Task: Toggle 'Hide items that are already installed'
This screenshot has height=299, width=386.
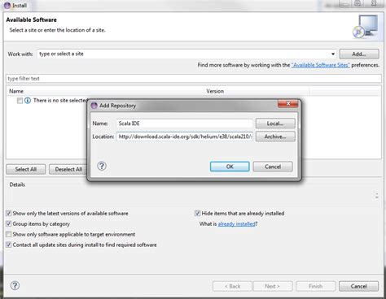Action: click(x=197, y=214)
